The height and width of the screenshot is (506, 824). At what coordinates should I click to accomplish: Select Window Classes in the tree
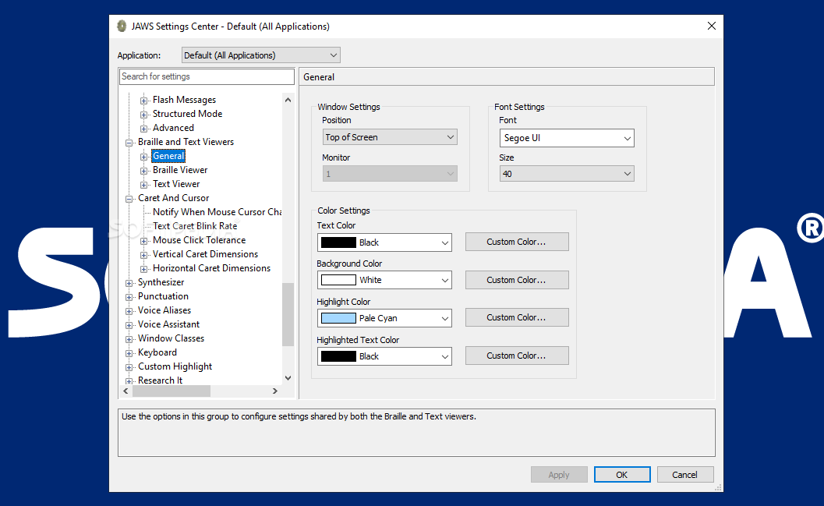[x=171, y=338]
